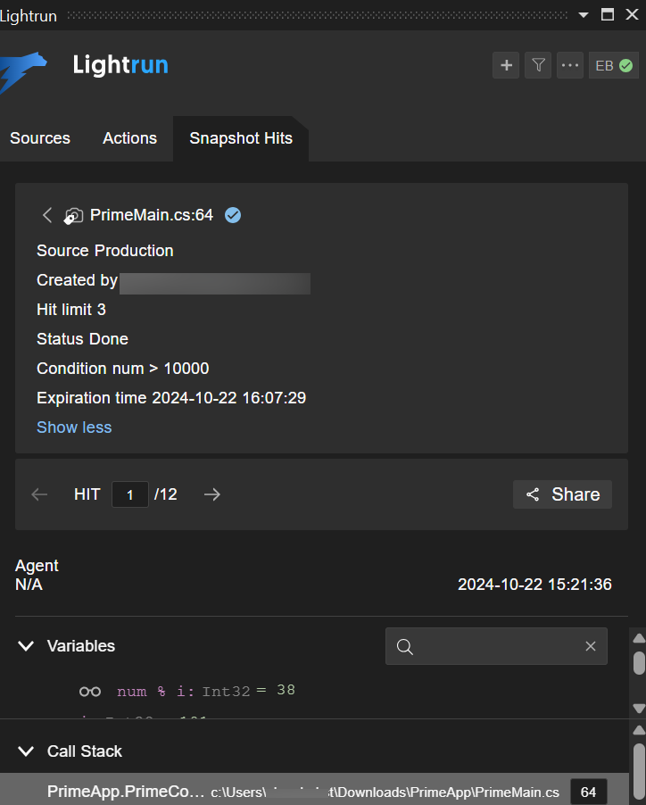The image size is (646, 805).
Task: Go back using the left chevron
Action: pyautogui.click(x=47, y=215)
